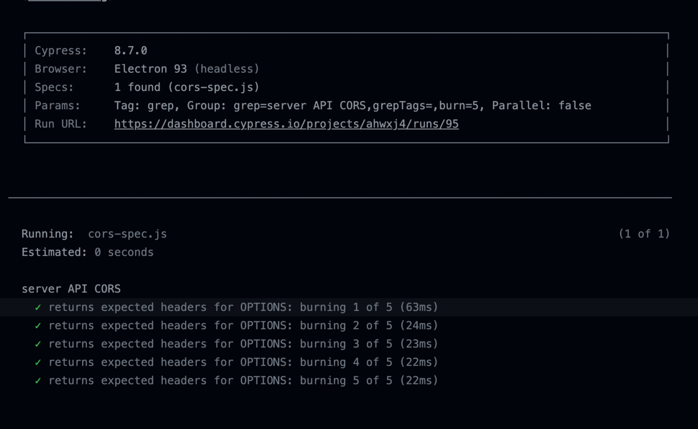Image resolution: width=698 pixels, height=429 pixels.
Task: Click the (headless) browser mode text
Action: coord(227,69)
